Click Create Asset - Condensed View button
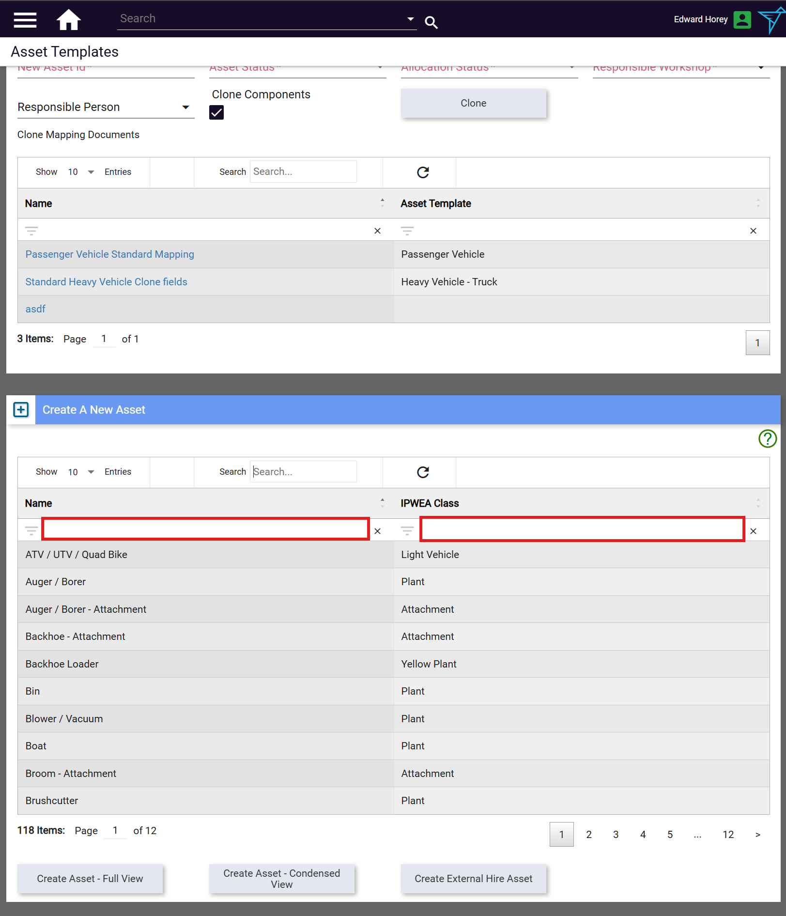 click(281, 879)
